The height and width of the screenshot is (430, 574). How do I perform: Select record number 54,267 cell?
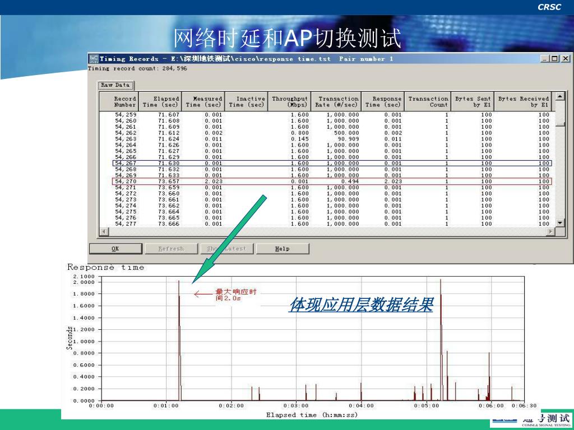[126, 163]
